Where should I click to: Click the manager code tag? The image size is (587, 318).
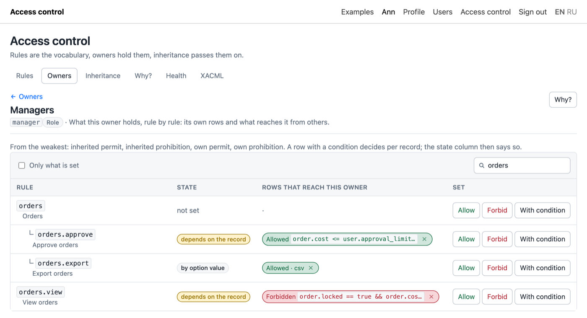click(26, 122)
